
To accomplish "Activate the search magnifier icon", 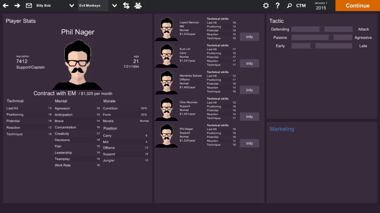I will 289,6.
